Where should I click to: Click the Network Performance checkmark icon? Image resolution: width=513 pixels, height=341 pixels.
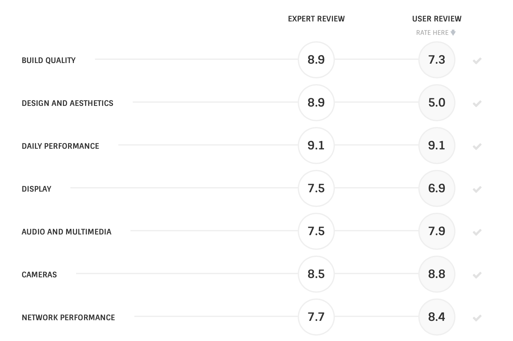pyautogui.click(x=477, y=318)
